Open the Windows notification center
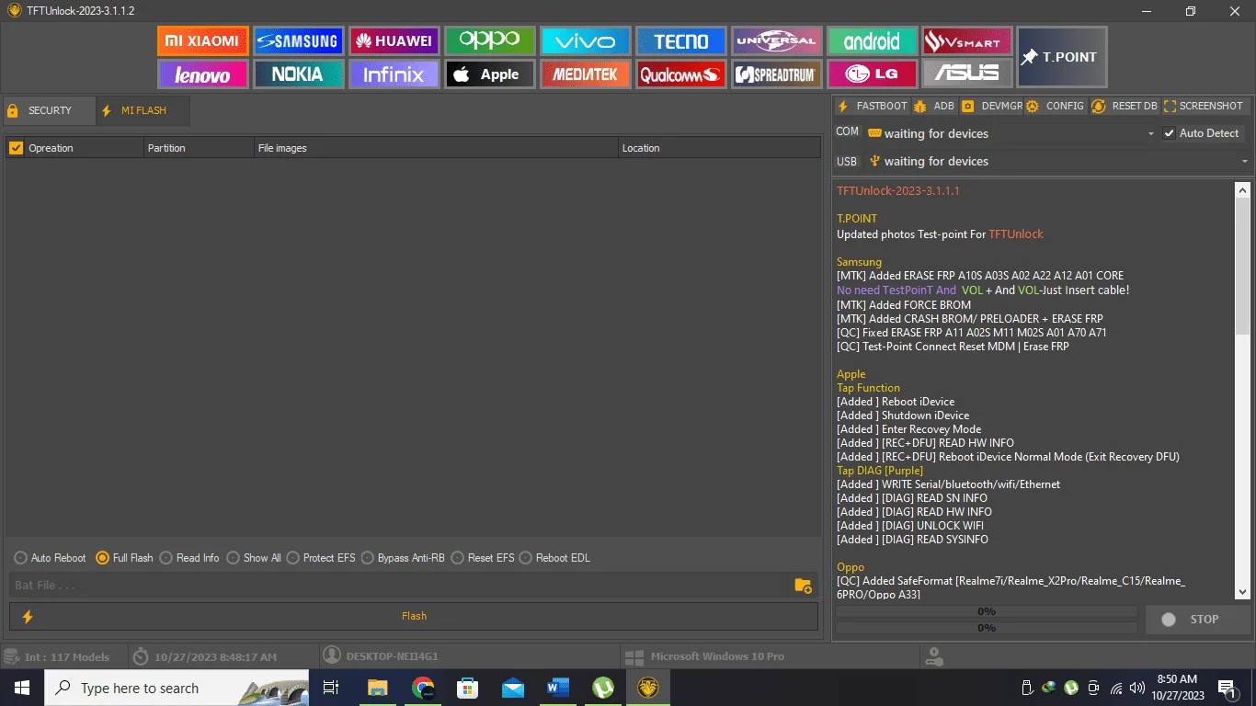 [1227, 688]
